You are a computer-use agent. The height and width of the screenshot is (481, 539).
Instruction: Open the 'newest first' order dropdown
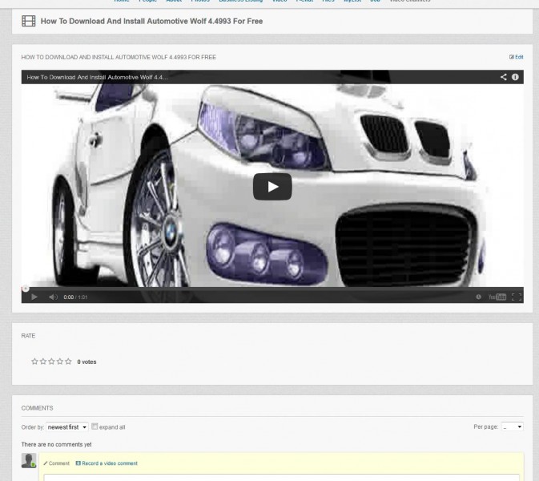[x=67, y=427]
